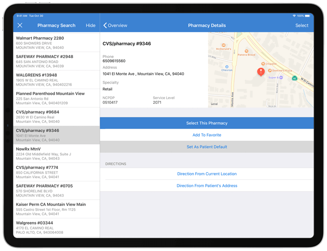The height and width of the screenshot is (251, 327).
Task: Select Planned Parenthood Mountain View row
Action: pyautogui.click(x=56, y=98)
